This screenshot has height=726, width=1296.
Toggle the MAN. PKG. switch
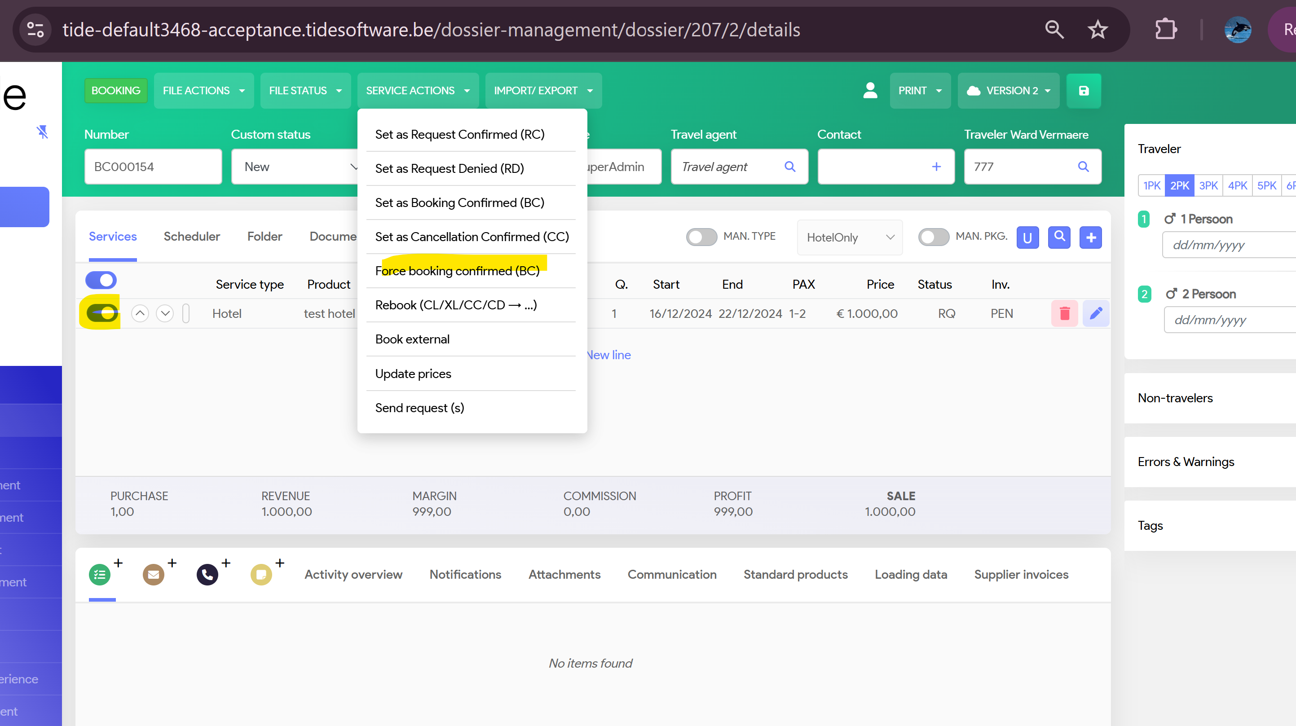(933, 237)
